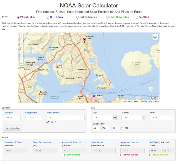Open the map layers control icon
The image size is (178, 164).
tap(155, 37)
